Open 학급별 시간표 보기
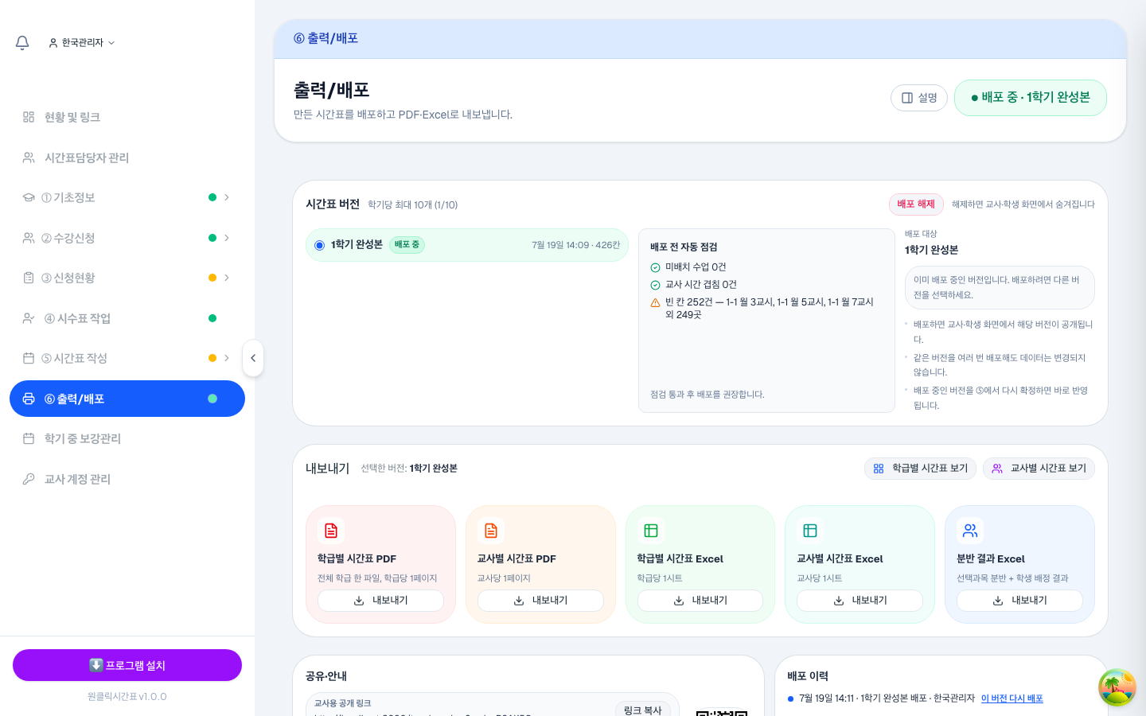The height and width of the screenshot is (716, 1146). pyautogui.click(x=921, y=469)
